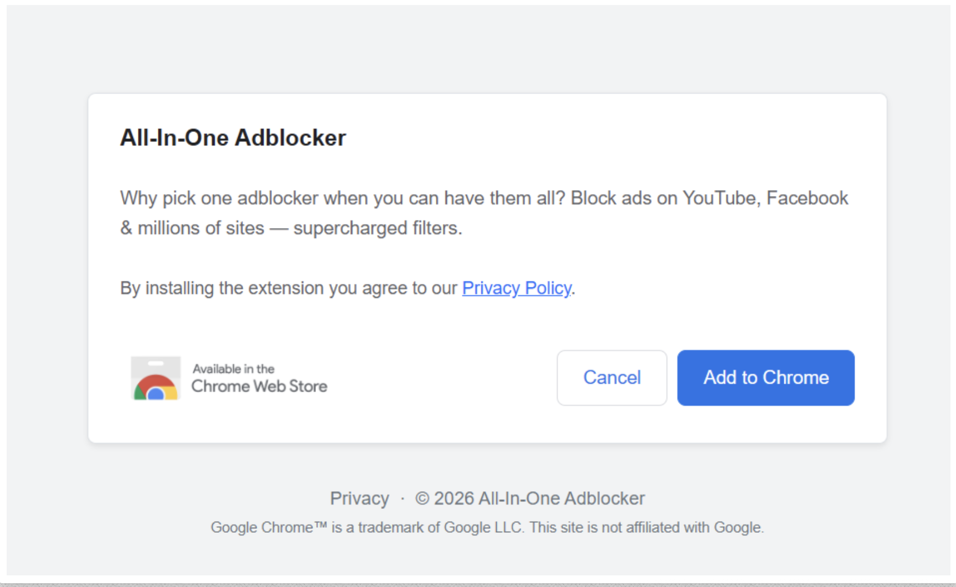Open the footer Privacy link

coord(359,498)
